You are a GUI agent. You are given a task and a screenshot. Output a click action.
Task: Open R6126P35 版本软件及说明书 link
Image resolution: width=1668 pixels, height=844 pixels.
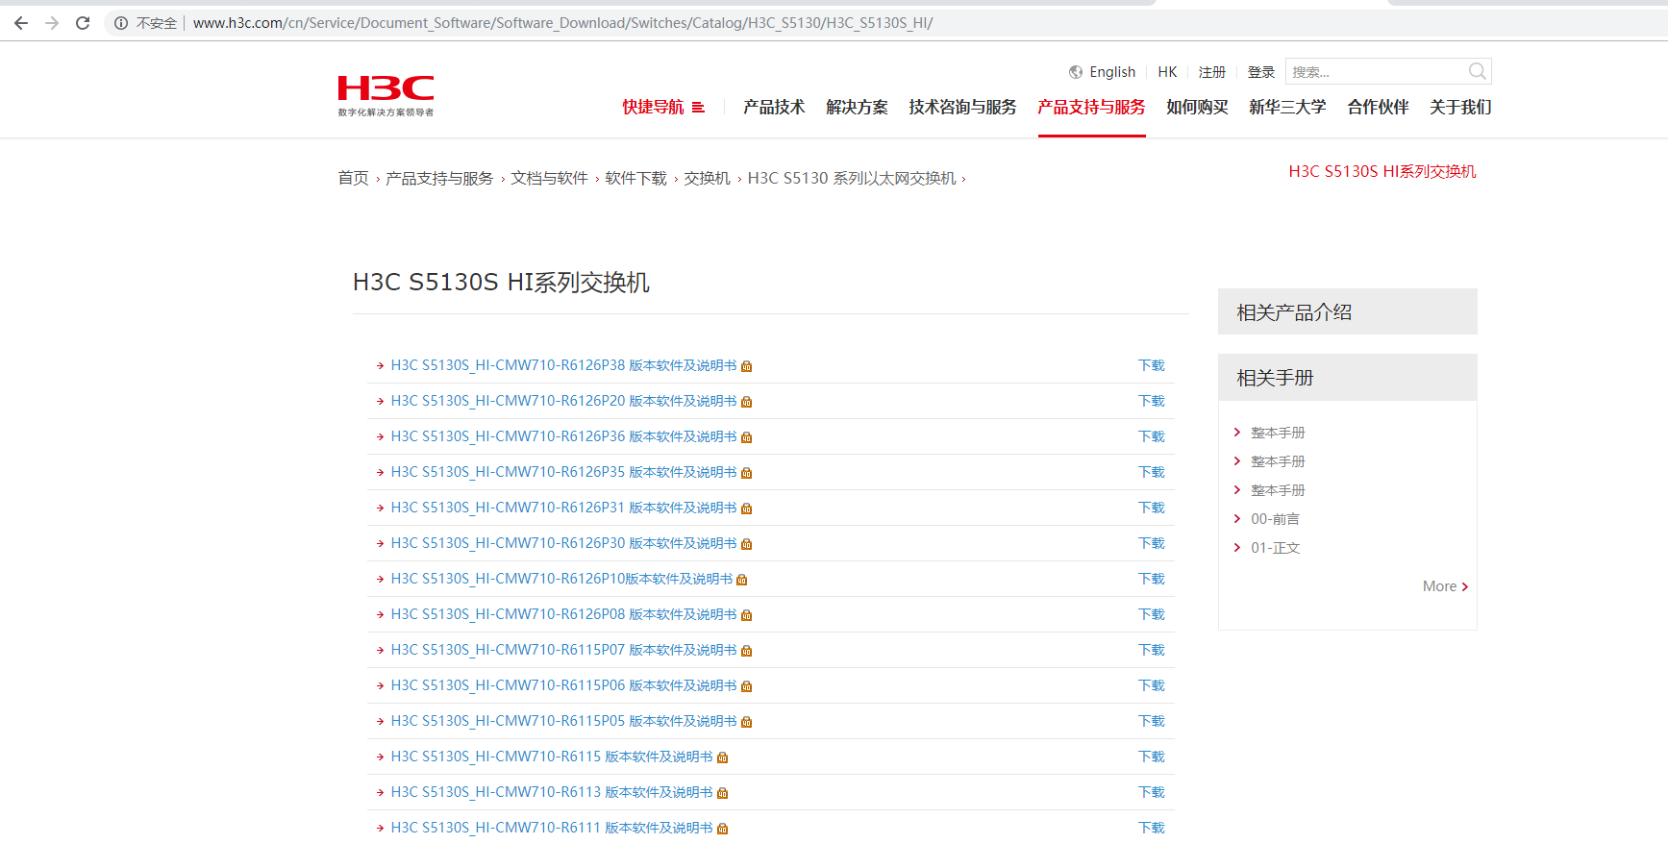pyautogui.click(x=563, y=472)
